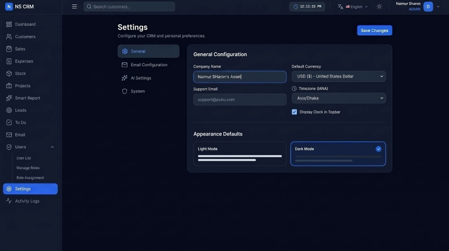This screenshot has height=251, width=449.
Task: Click the Timezone clock icon
Action: [294, 89]
